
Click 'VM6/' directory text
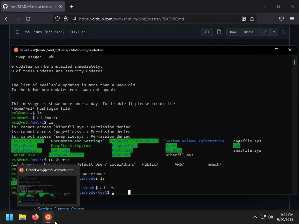click(x=179, y=164)
